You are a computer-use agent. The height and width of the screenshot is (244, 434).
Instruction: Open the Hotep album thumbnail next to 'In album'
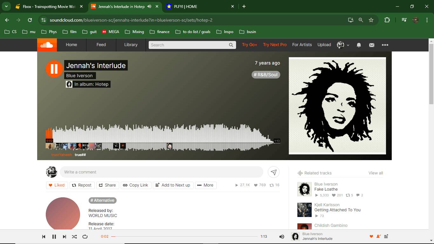pyautogui.click(x=69, y=84)
